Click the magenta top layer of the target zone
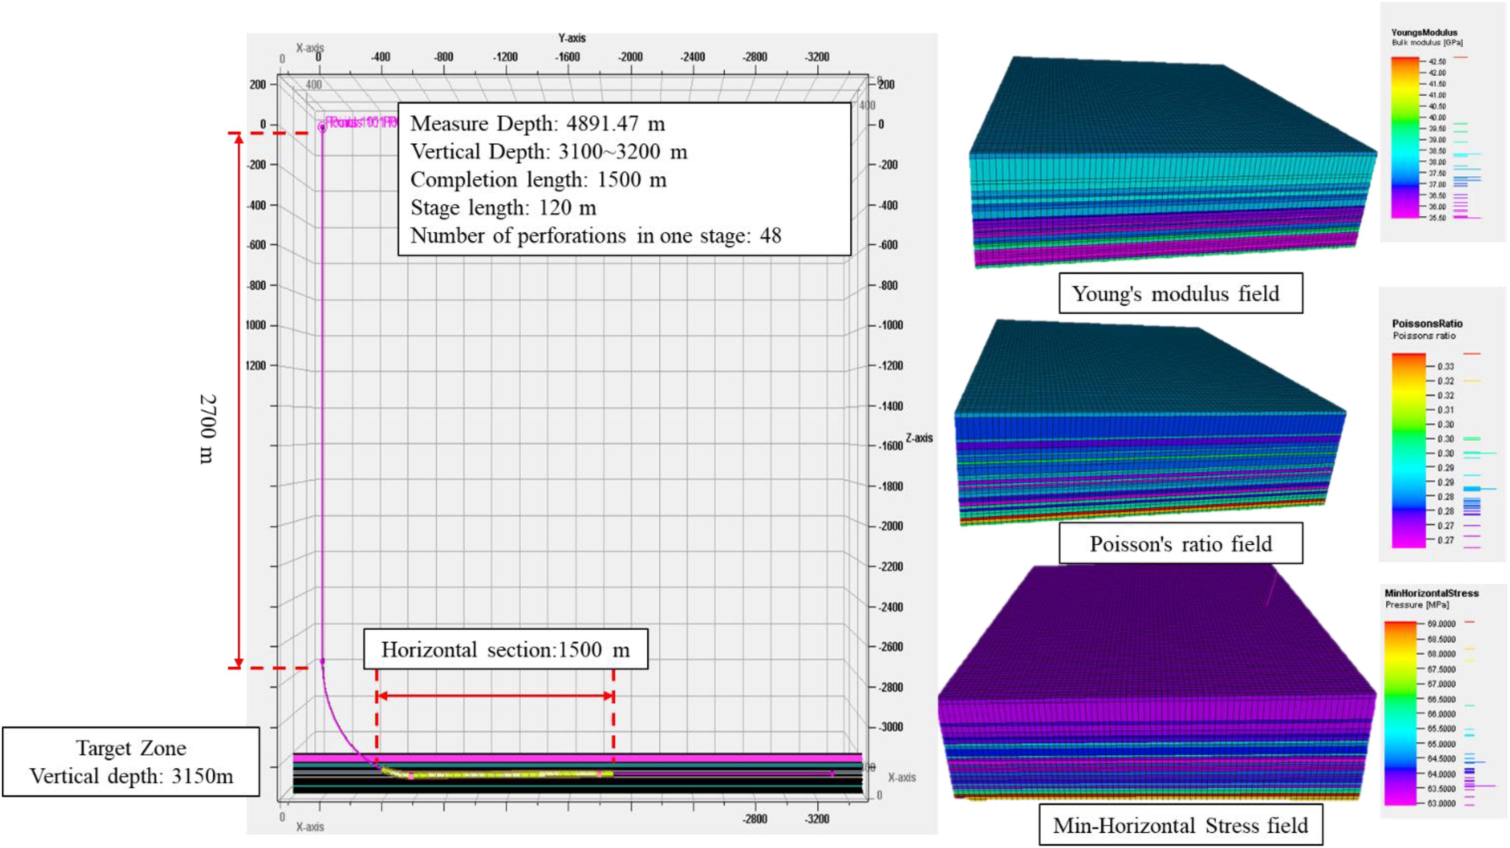This screenshot has height=848, width=1510. pos(577,759)
